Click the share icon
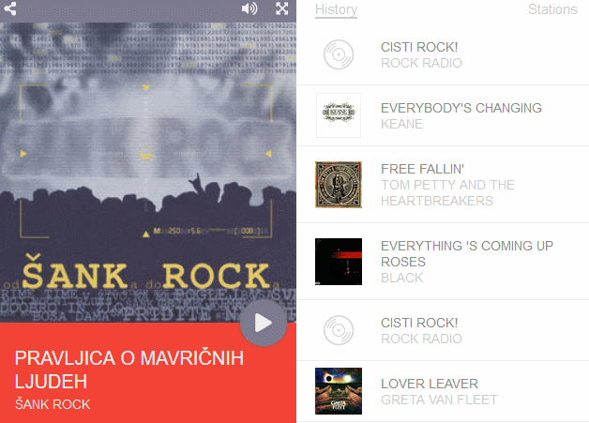589x423 pixels. click(10, 8)
